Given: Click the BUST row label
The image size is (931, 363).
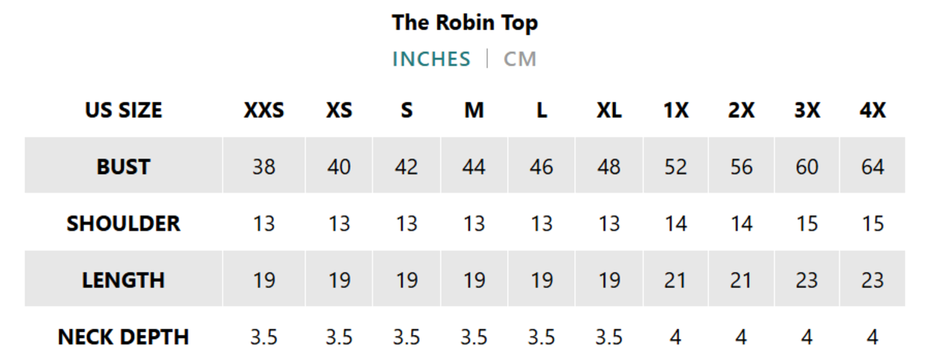Looking at the screenshot, I should (x=123, y=166).
